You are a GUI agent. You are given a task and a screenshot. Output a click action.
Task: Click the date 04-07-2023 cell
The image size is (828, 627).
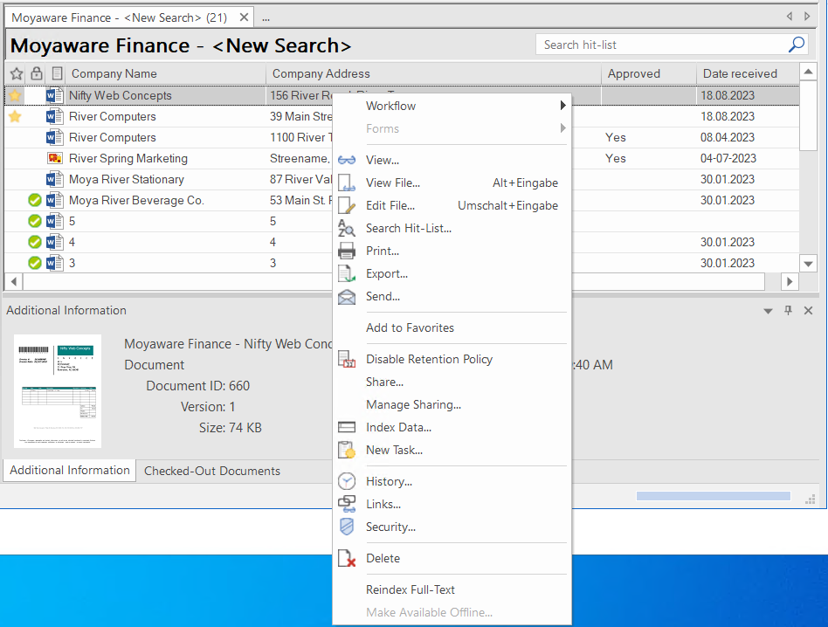pos(728,158)
